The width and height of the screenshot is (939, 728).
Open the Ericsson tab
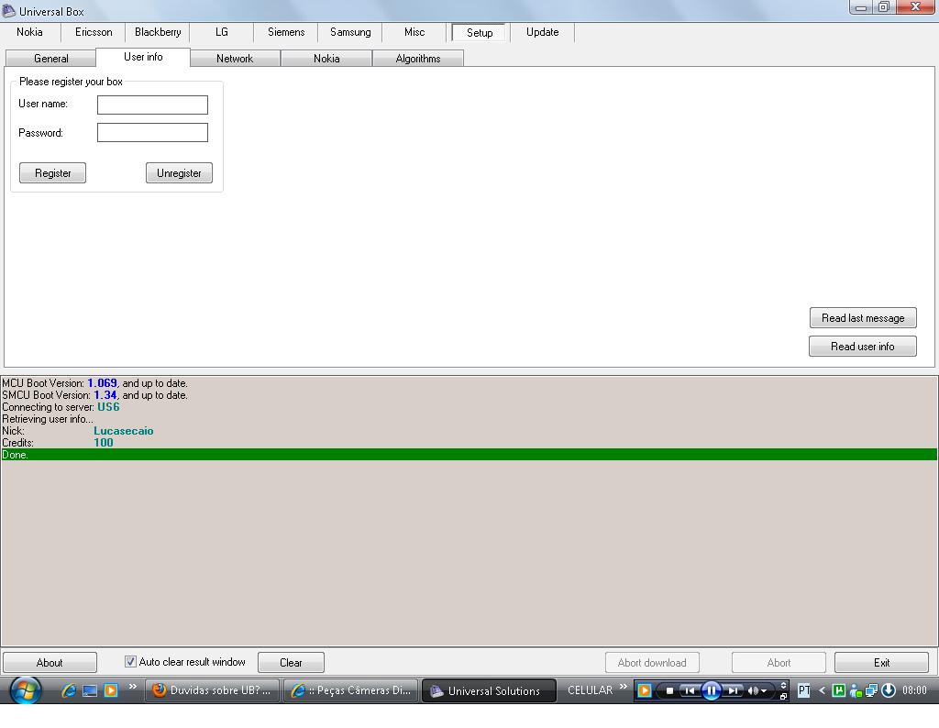point(94,32)
